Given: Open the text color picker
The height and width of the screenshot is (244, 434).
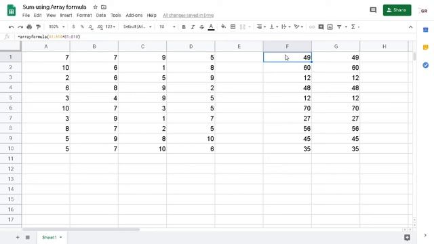Looking at the screenshot, I should pyautogui.click(x=211, y=27).
